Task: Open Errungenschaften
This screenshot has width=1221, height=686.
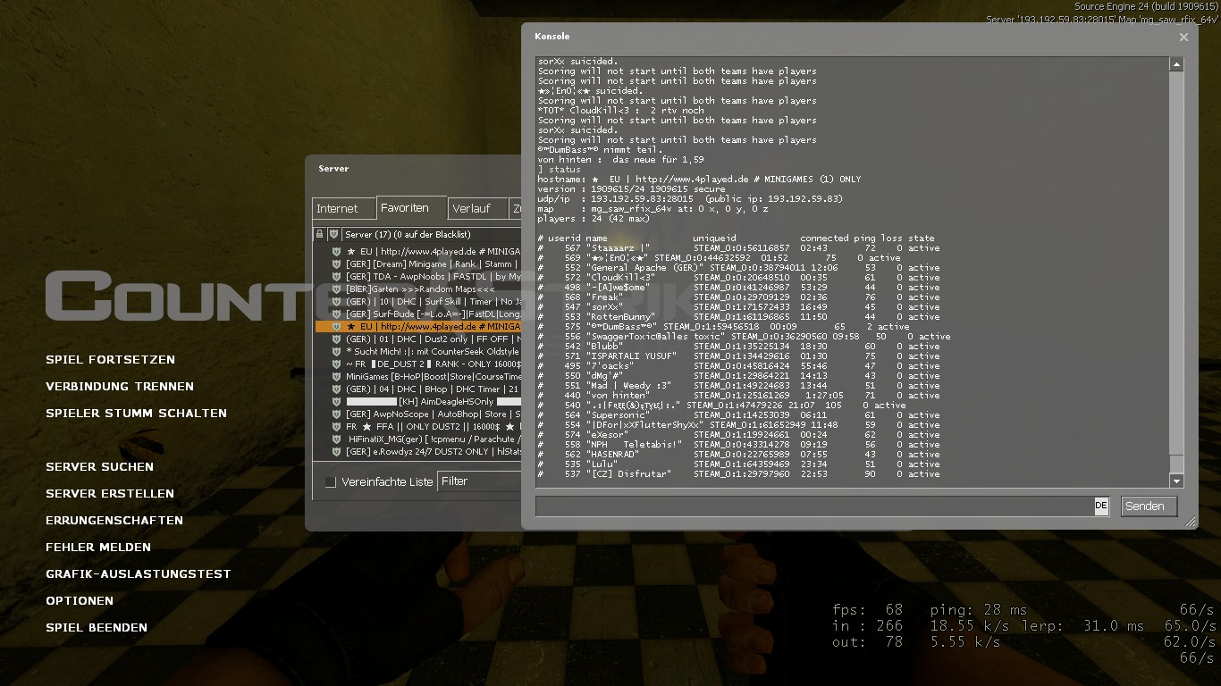Action: click(114, 521)
